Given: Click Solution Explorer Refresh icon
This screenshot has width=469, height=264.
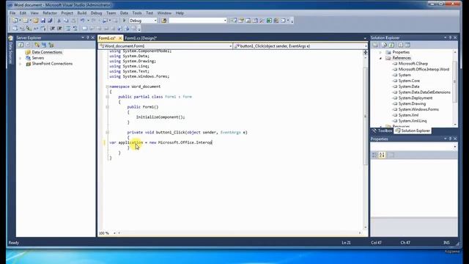Looking at the screenshot, I should tap(391, 45).
